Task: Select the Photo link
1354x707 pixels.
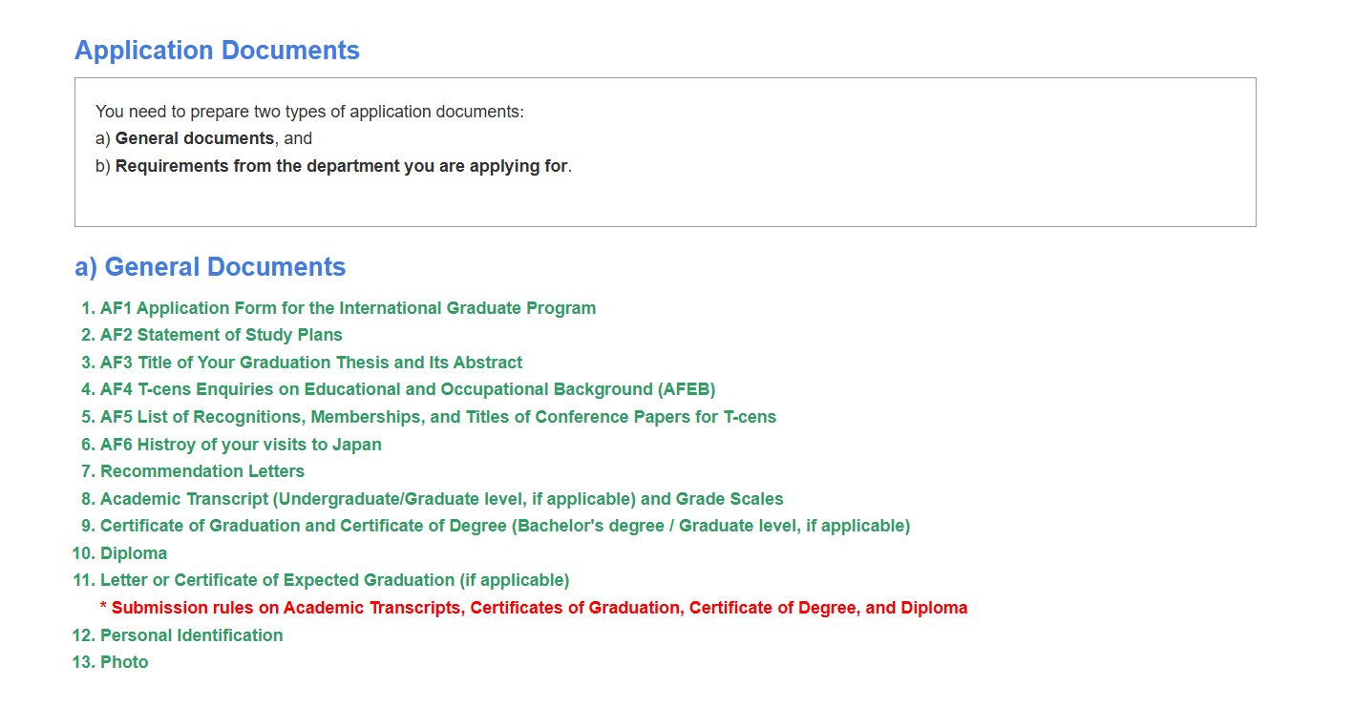Action: click(x=124, y=662)
